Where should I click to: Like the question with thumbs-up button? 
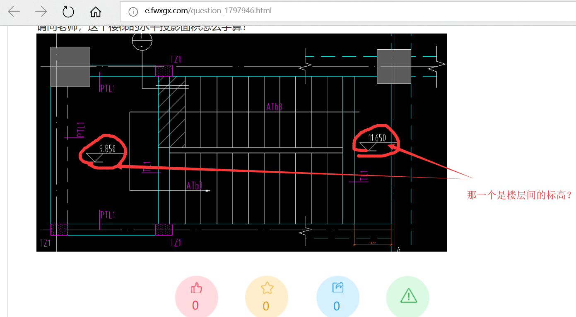coord(196,297)
